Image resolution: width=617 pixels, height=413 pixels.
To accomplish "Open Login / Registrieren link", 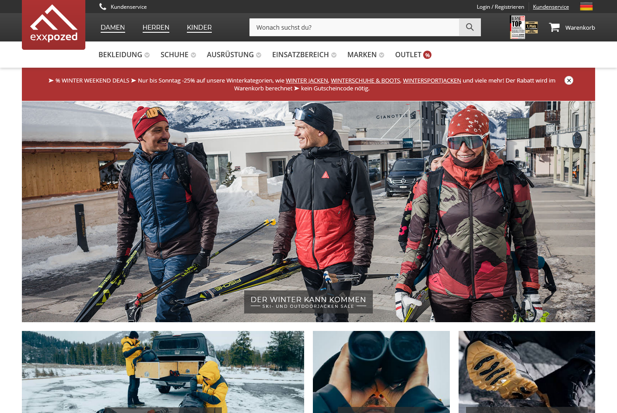I will pyautogui.click(x=500, y=7).
